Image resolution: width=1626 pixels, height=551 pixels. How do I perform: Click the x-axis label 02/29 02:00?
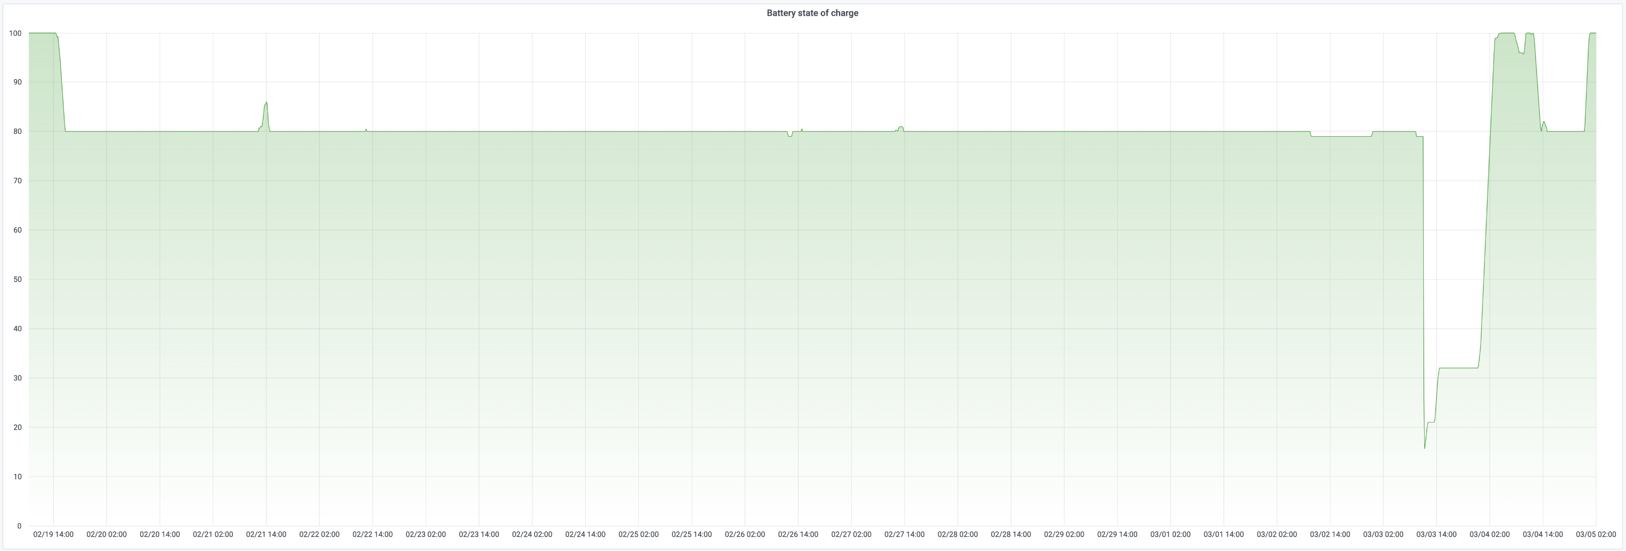click(1064, 535)
